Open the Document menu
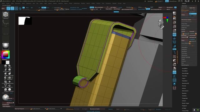 pyautogui.click(x=18, y=3)
